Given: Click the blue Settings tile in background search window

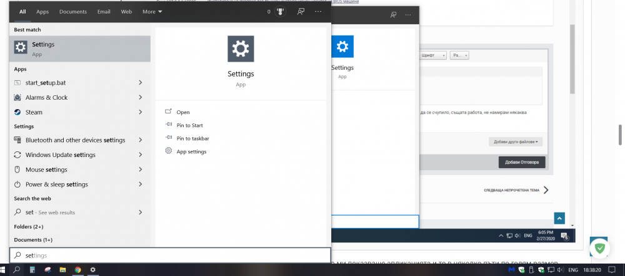Looking at the screenshot, I should (x=342, y=47).
